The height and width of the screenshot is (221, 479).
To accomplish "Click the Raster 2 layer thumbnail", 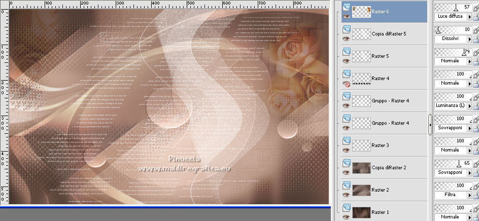I will 361,190.
